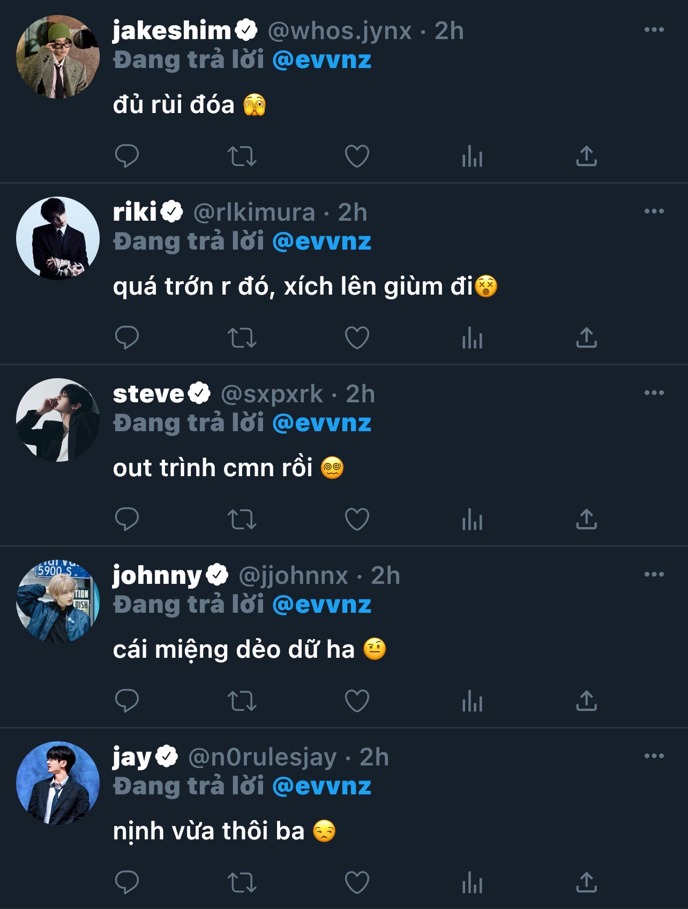Viewport: 688px width, 909px height.
Task: Reply to jay's tweet
Action: (127, 883)
